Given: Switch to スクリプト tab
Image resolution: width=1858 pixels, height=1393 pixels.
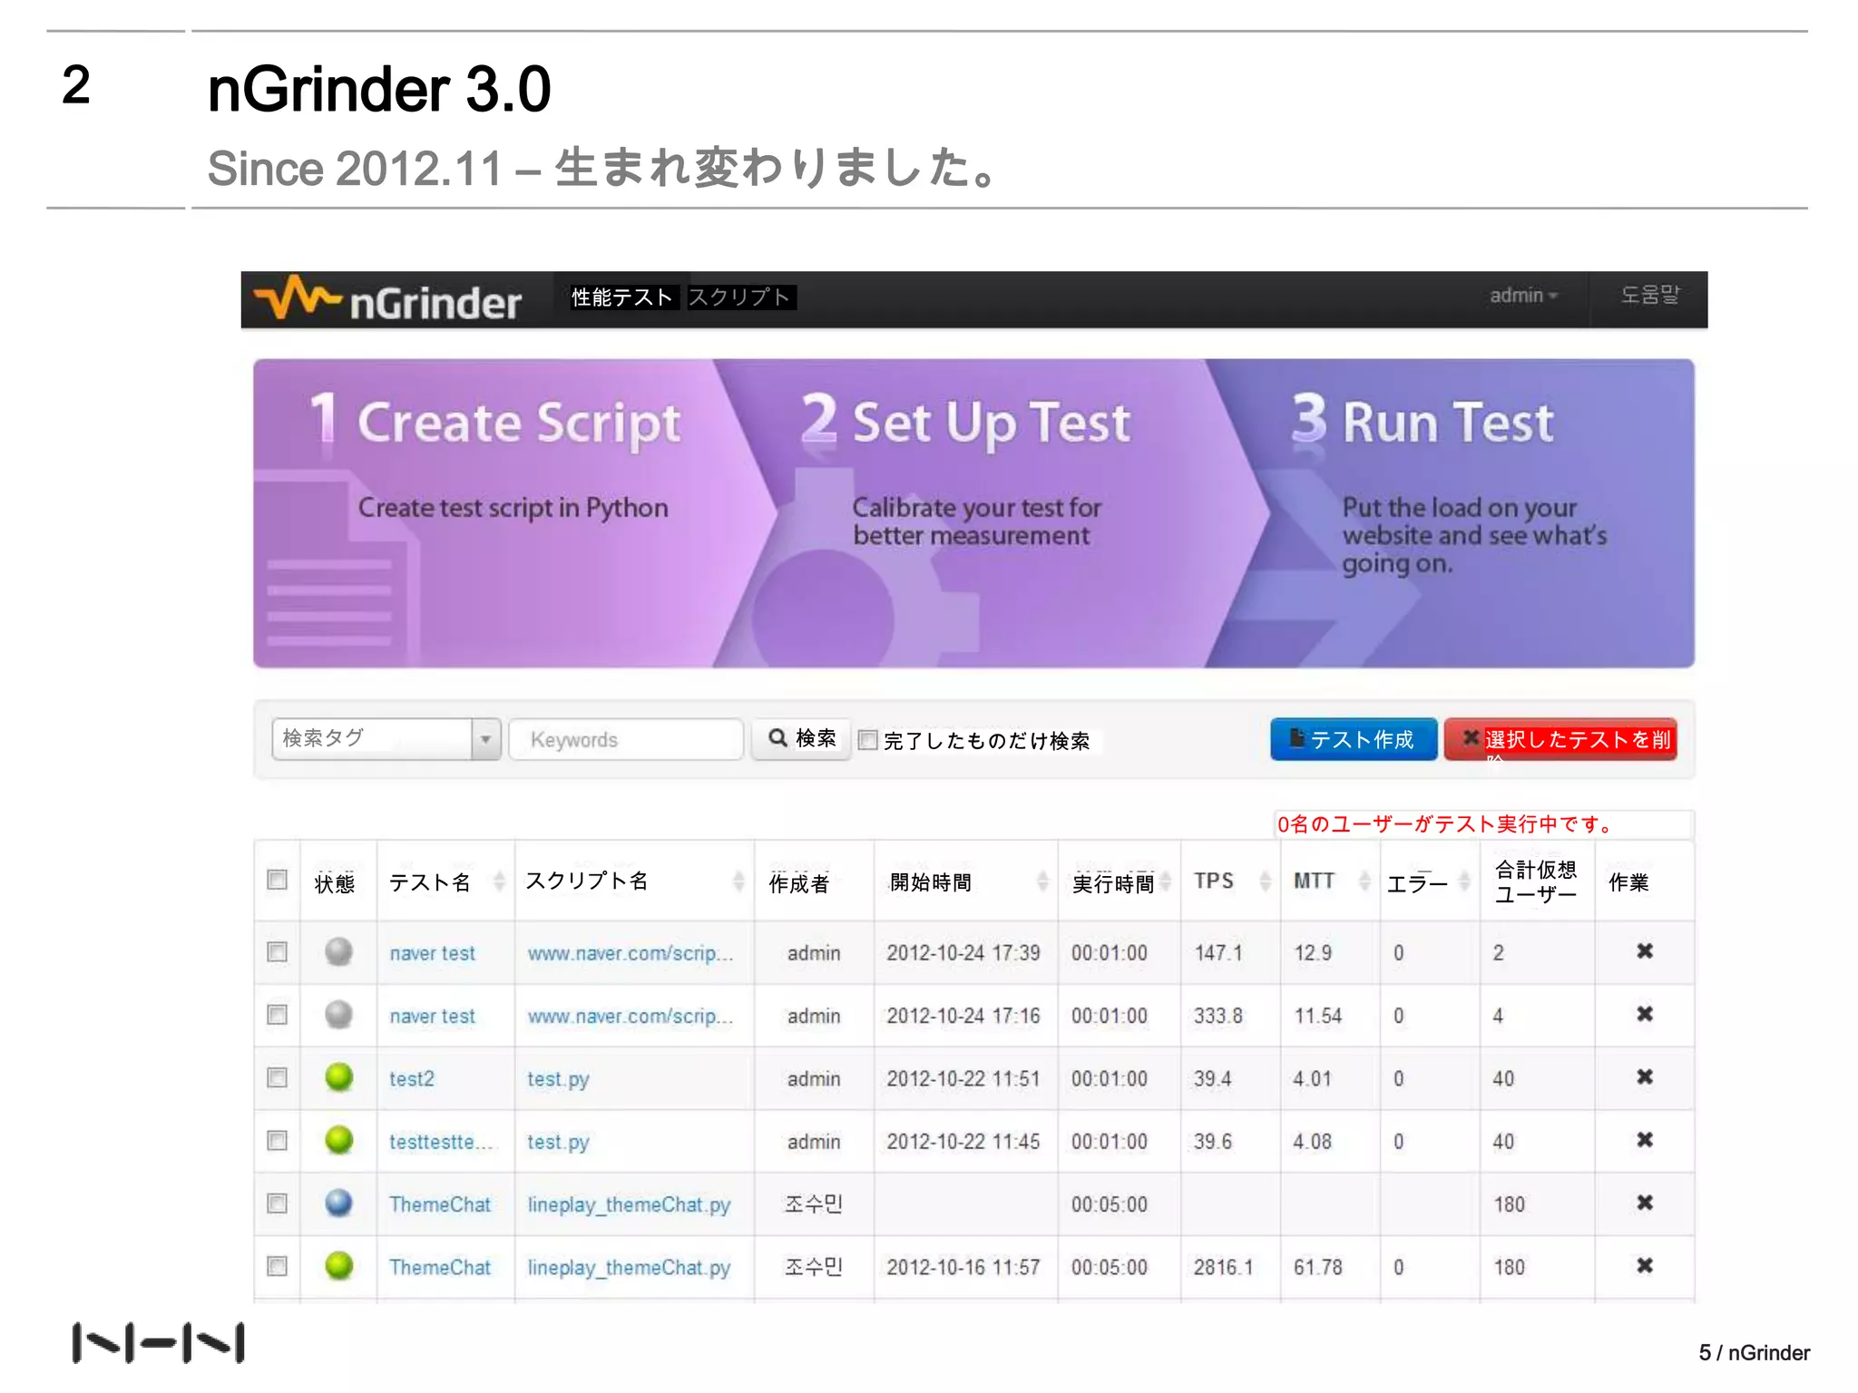Looking at the screenshot, I should tap(739, 297).
